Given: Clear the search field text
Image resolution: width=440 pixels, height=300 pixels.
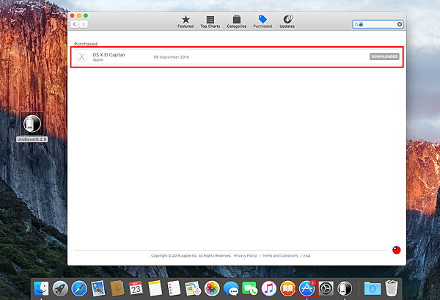Looking at the screenshot, I should click(x=400, y=24).
